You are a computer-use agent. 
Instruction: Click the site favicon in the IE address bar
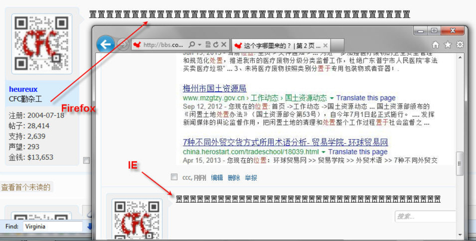[x=137, y=45]
